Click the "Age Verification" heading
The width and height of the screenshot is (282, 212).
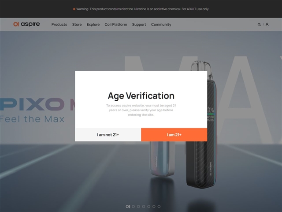[141, 96]
